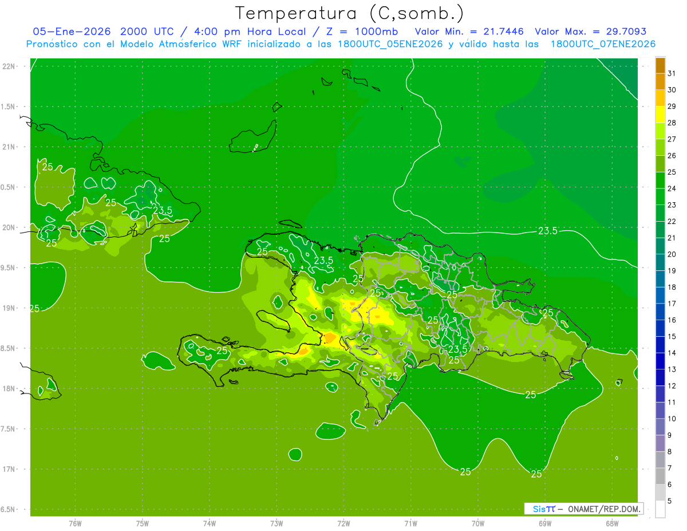687x531 pixels.
Task: Click the "68W" longitude axis label
Action: point(612,523)
